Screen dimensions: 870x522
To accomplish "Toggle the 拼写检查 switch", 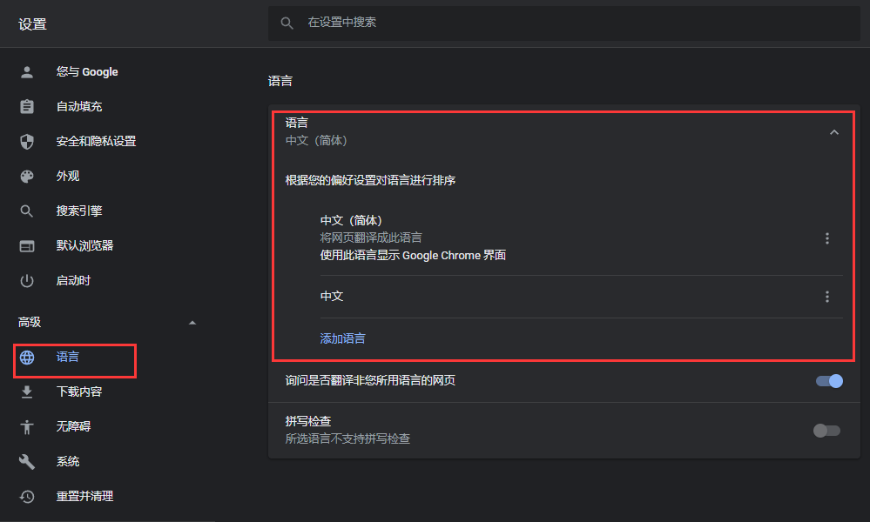I will (x=826, y=431).
